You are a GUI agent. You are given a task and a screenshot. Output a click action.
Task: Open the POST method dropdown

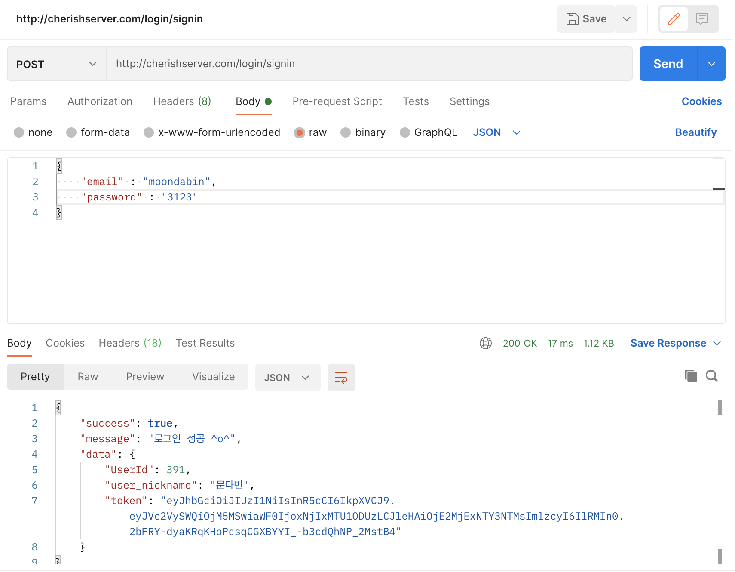[x=55, y=64]
